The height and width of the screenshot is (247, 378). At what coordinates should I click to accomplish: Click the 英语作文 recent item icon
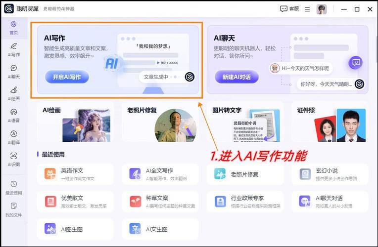(50, 174)
